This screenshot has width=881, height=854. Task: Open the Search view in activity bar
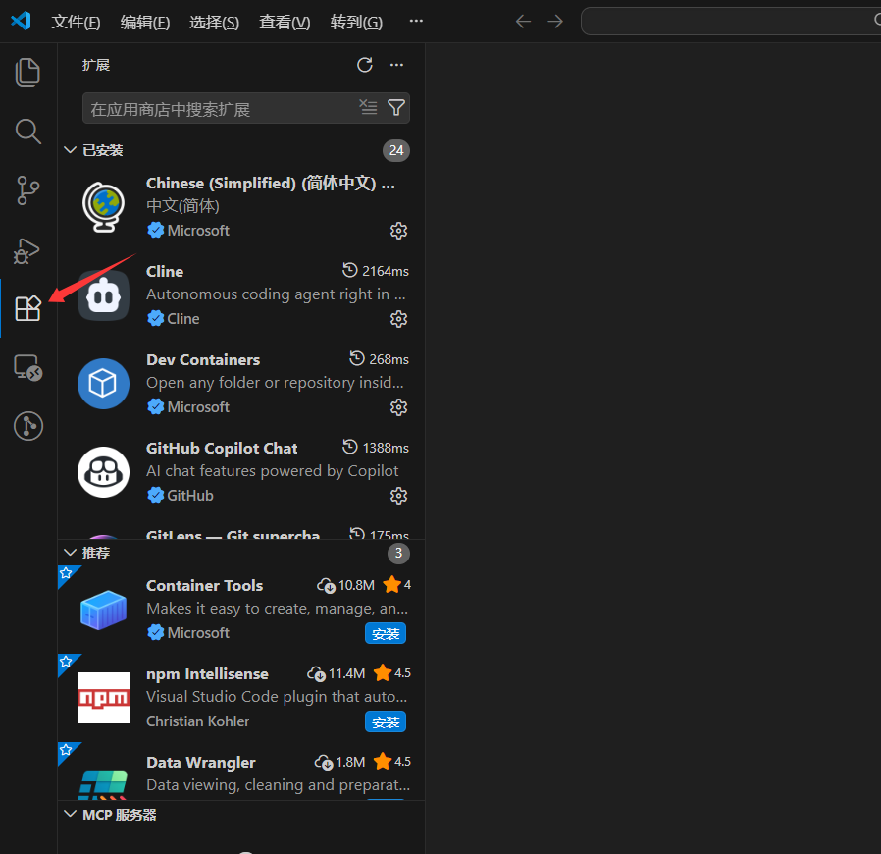27,132
